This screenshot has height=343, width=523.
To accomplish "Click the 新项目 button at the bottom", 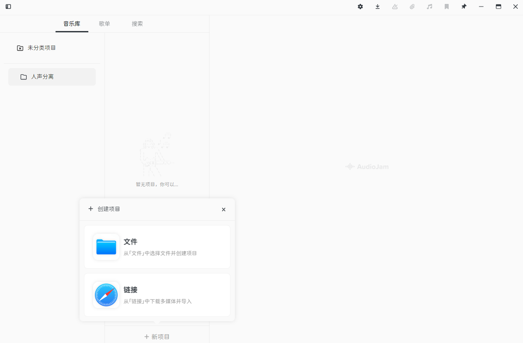I will [157, 336].
